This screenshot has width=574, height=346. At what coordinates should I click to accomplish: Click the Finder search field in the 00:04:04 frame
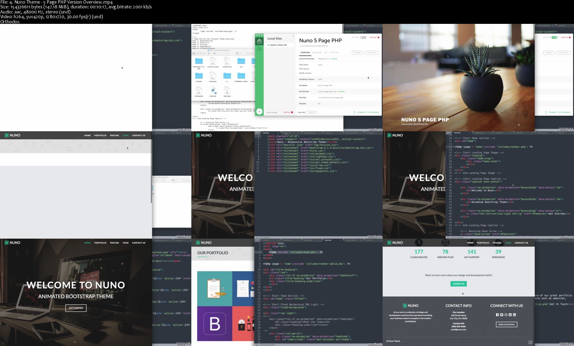click(184, 180)
